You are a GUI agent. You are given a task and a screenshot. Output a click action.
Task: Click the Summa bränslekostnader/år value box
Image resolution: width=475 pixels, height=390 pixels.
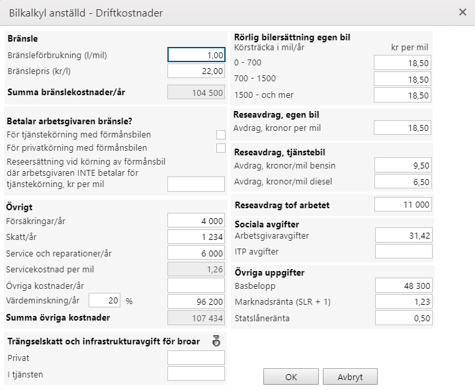click(x=196, y=93)
